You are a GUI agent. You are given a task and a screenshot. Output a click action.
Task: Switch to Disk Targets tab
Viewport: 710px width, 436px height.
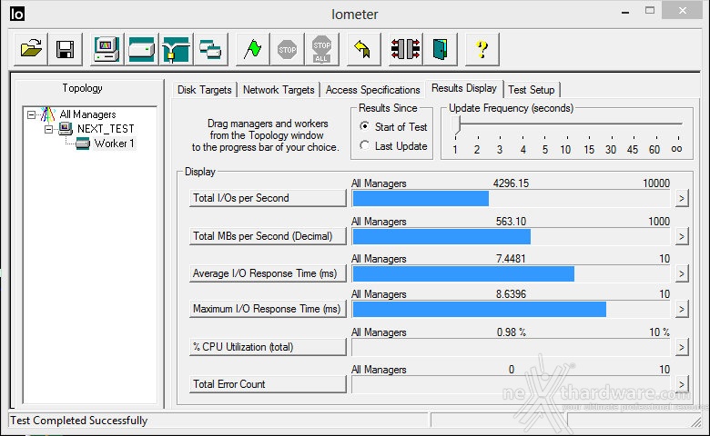click(x=204, y=89)
